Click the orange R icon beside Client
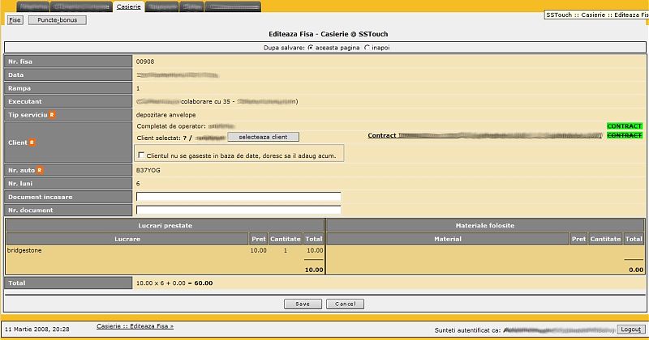The height and width of the screenshot is (340, 649). [32, 142]
